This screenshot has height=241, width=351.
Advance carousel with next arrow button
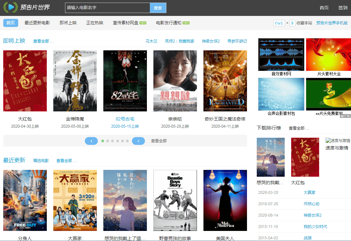tap(138, 141)
